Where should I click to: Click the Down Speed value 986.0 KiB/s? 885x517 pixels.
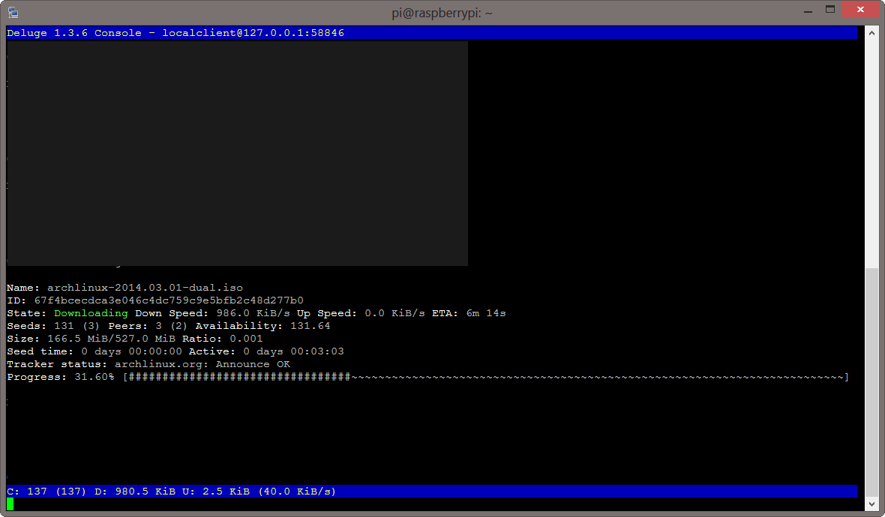pos(253,313)
